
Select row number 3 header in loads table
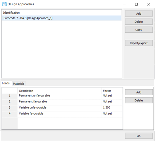(10, 107)
